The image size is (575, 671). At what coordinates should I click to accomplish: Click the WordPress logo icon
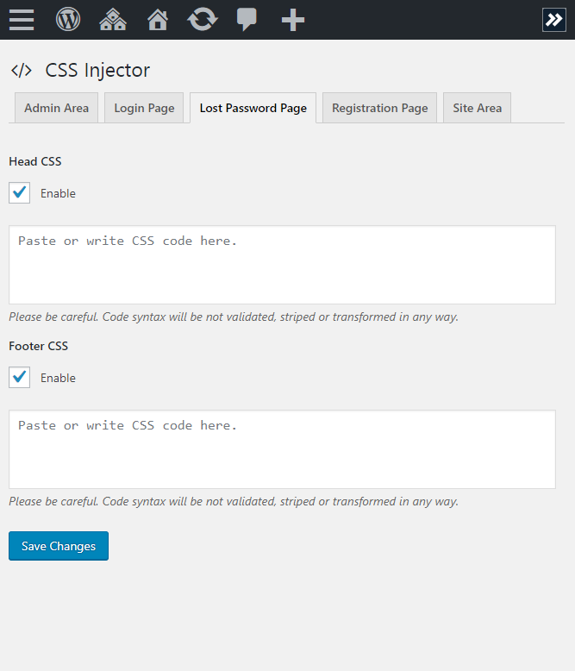(68, 20)
